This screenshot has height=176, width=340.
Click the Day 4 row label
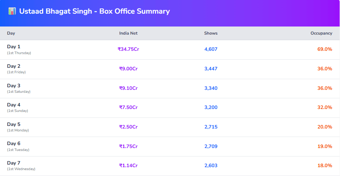[x=14, y=105]
